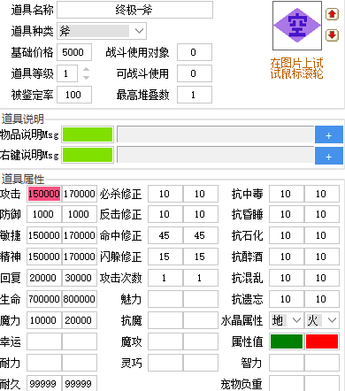Click the 回复 maximum field 30000

[x=80, y=278]
